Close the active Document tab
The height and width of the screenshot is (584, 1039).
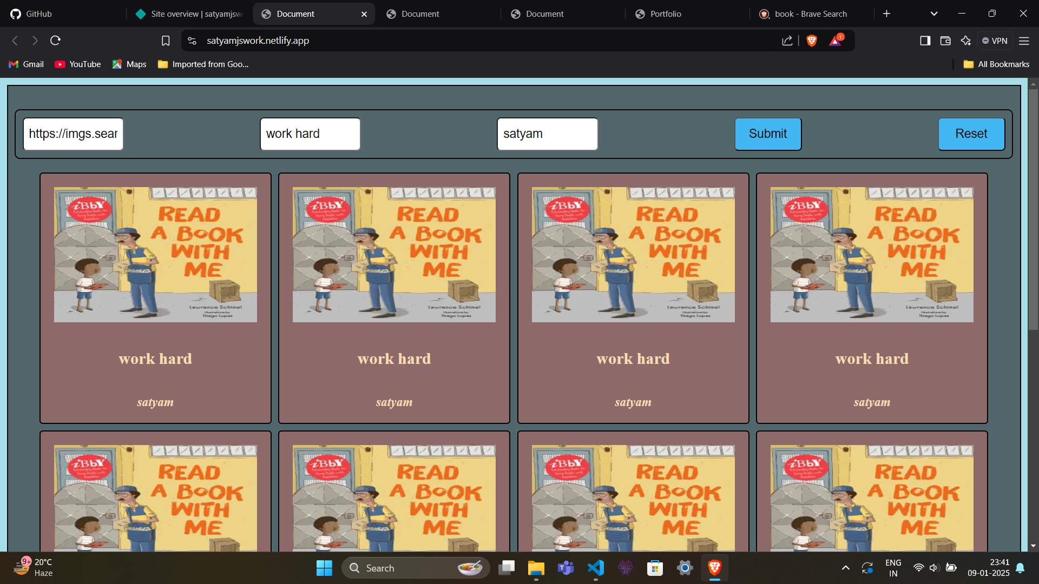(x=364, y=14)
